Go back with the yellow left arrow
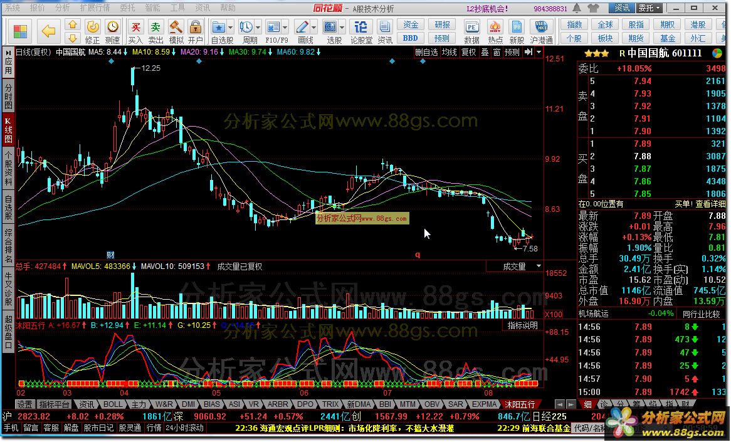This screenshot has width=731, height=442. coord(48,31)
